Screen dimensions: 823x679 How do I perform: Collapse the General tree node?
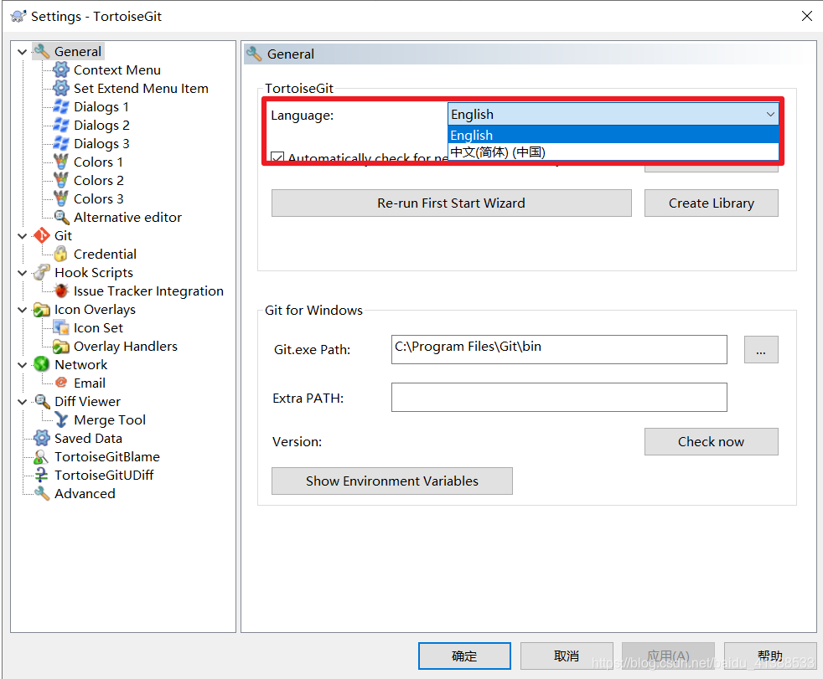click(x=22, y=51)
